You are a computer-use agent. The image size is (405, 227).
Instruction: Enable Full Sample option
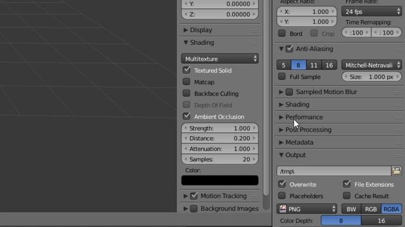[282, 76]
